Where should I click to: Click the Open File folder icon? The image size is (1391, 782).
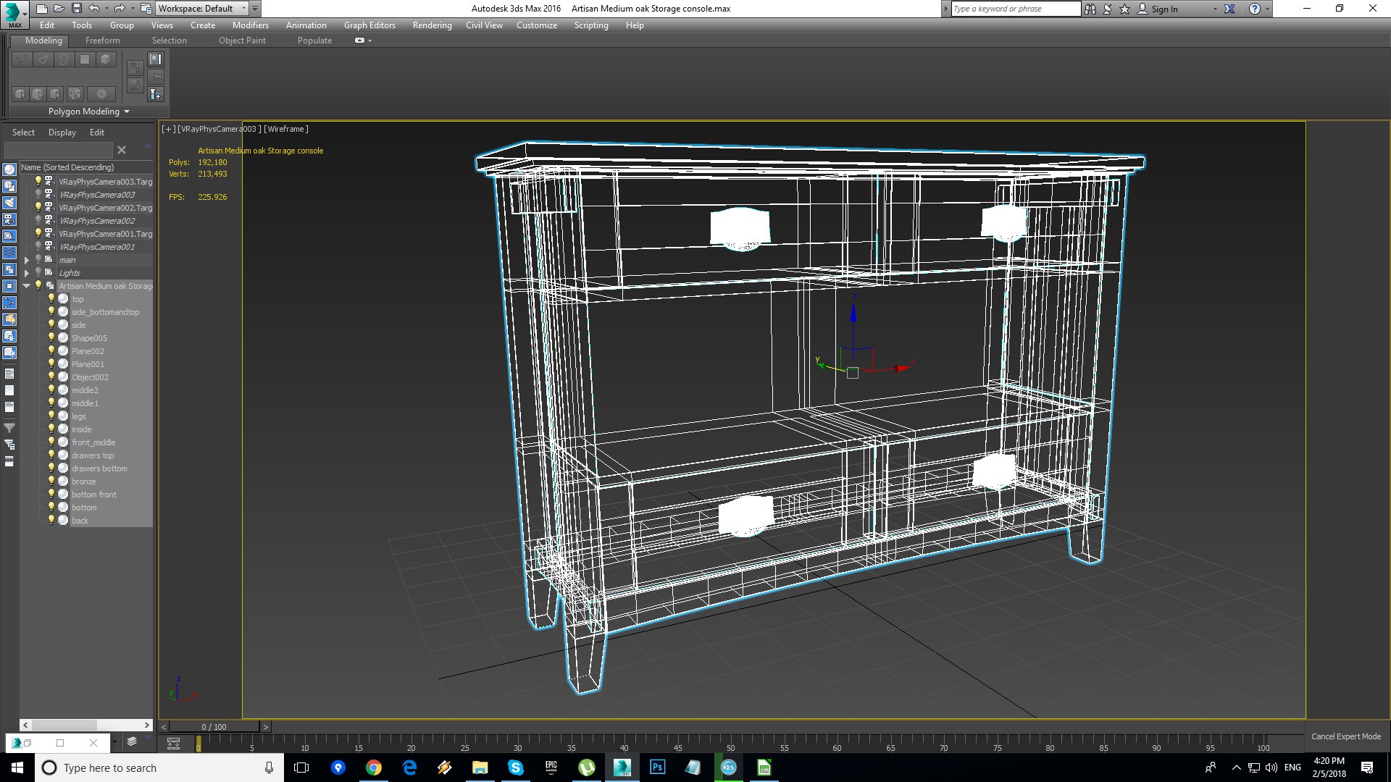point(59,9)
